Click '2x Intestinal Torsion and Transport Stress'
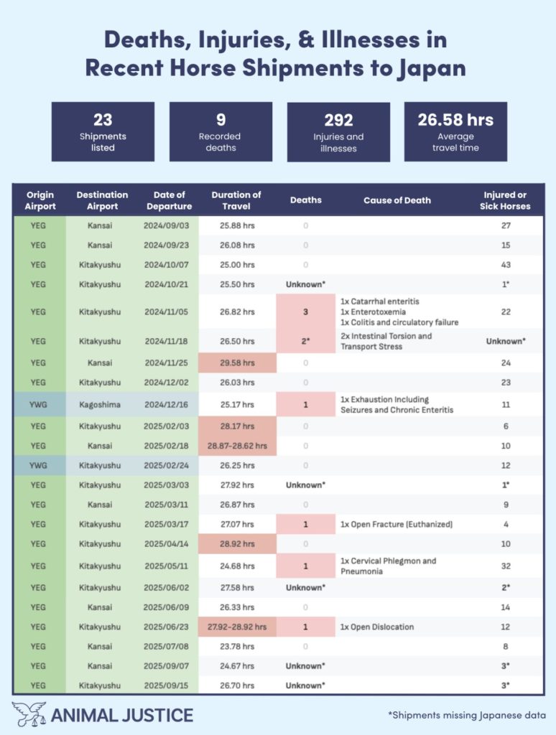 (386, 341)
